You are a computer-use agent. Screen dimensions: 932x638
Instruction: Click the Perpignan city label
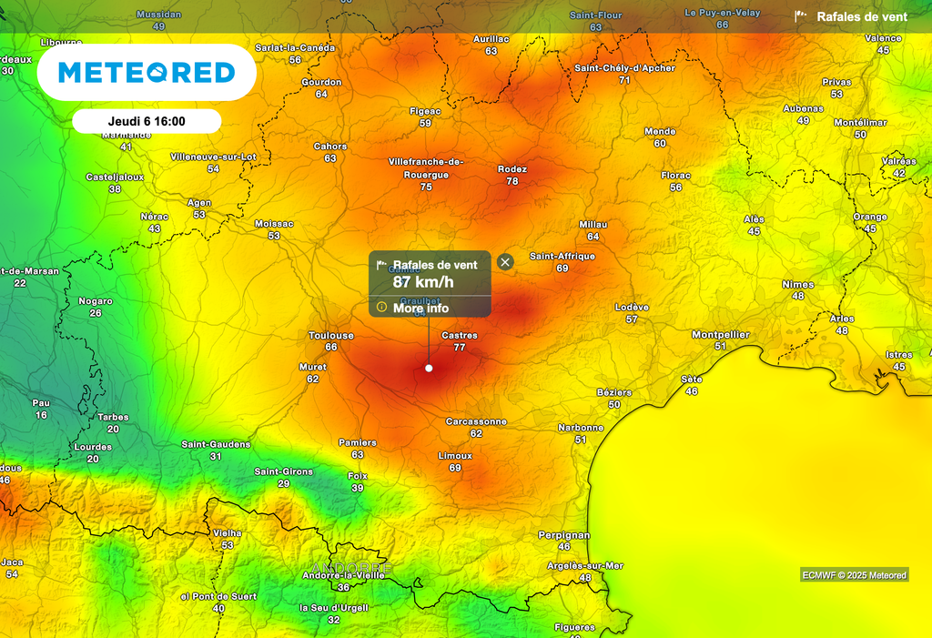pos(564,536)
